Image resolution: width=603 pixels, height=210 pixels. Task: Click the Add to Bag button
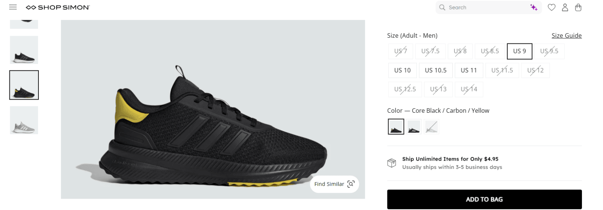[484, 199]
